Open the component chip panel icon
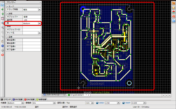 [173, 8]
